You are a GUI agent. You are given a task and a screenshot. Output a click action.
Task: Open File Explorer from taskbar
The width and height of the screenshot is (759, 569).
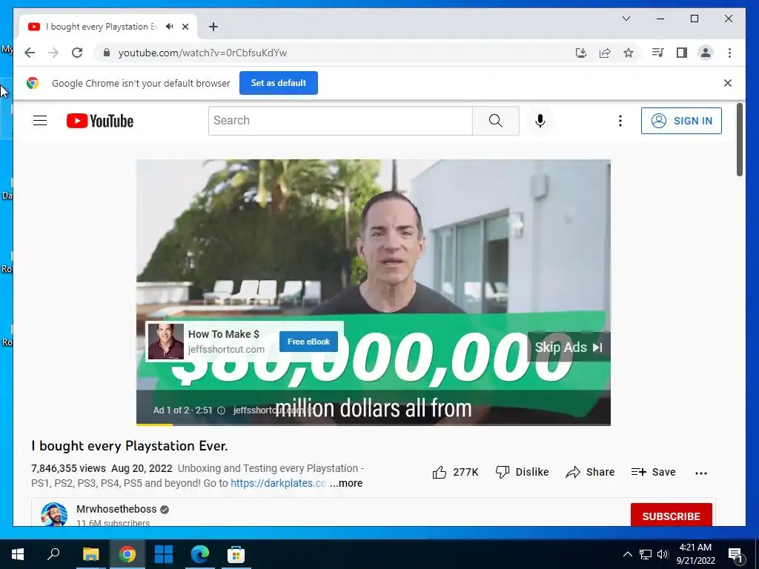[x=90, y=554]
